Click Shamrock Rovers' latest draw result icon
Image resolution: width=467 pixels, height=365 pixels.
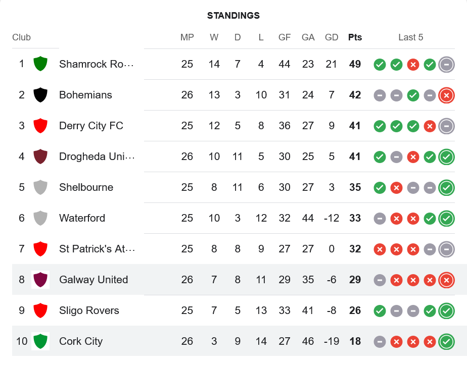click(446, 64)
